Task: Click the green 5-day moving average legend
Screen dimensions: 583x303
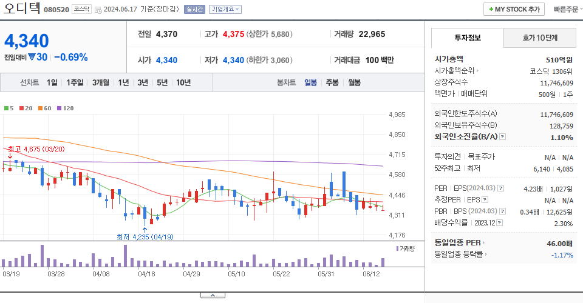Action: coord(9,108)
